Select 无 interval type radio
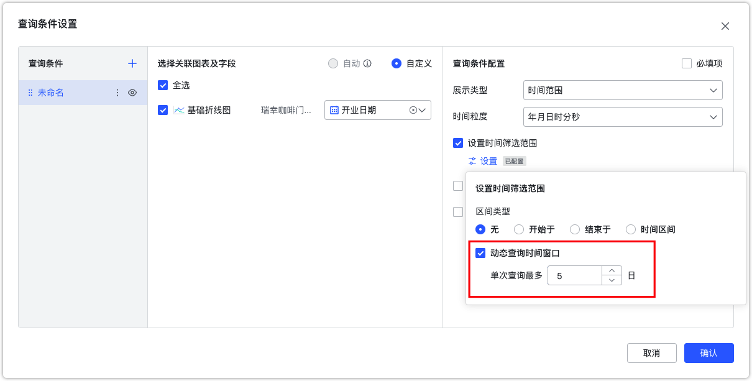Viewport: 752px width, 381px height. pyautogui.click(x=480, y=229)
